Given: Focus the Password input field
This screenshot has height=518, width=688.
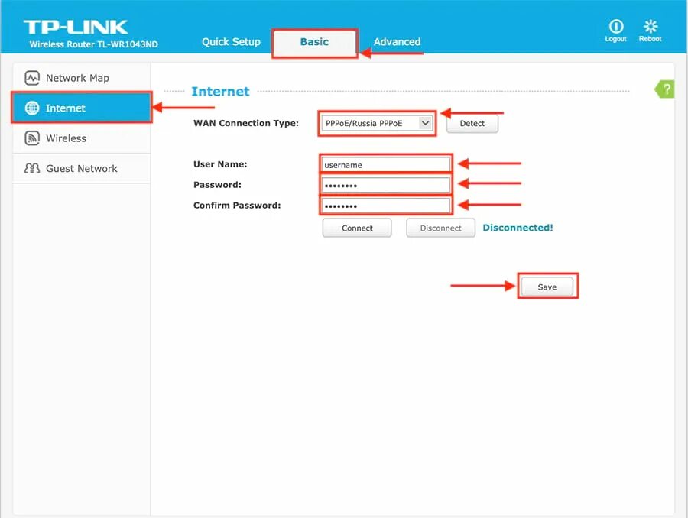Looking at the screenshot, I should point(386,186).
